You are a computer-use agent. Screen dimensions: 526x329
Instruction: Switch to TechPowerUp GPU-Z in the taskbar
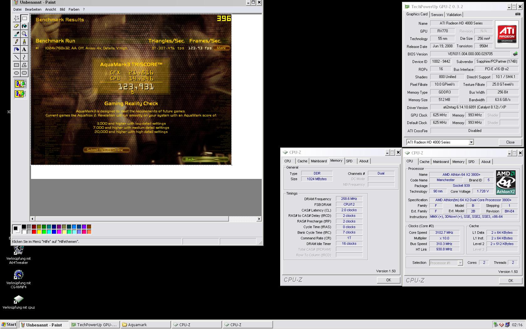94,325
